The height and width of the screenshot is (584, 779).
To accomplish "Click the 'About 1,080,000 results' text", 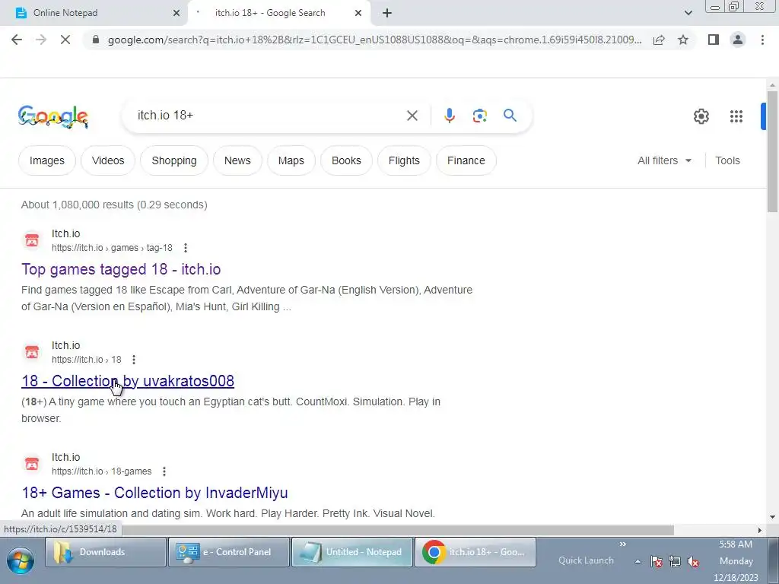I will tap(114, 205).
